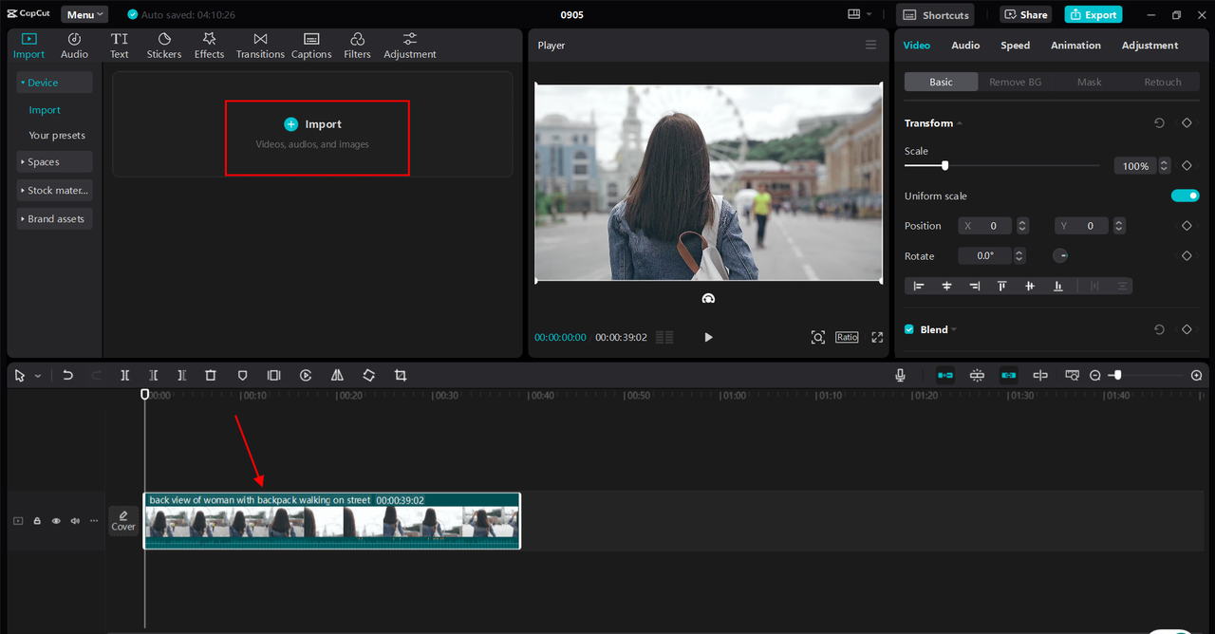Click the rotation dial knob

1060,256
